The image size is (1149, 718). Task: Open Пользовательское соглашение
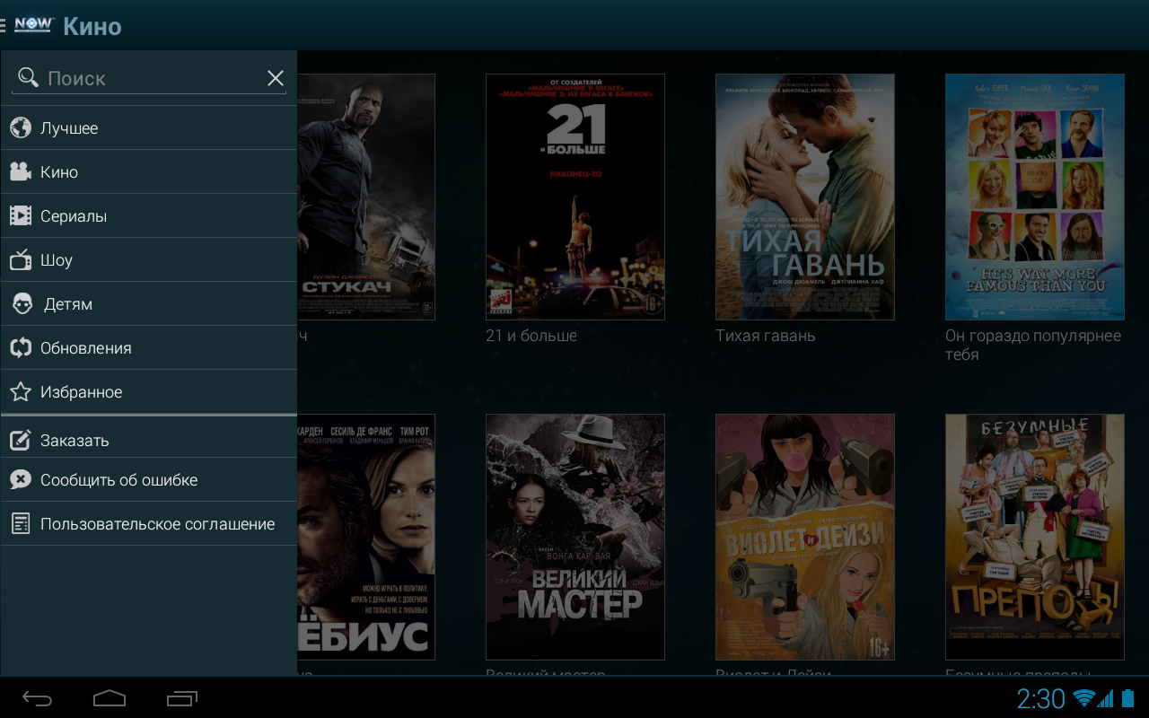coord(149,524)
